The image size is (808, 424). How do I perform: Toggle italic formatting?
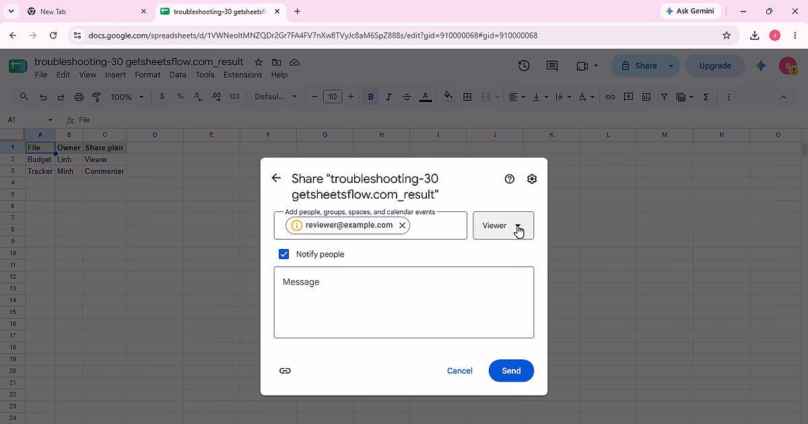pyautogui.click(x=389, y=97)
